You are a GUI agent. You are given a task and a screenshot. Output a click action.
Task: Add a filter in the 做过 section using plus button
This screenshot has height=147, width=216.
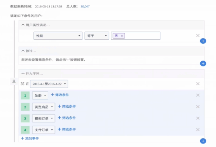pyautogui.click(x=203, y=64)
